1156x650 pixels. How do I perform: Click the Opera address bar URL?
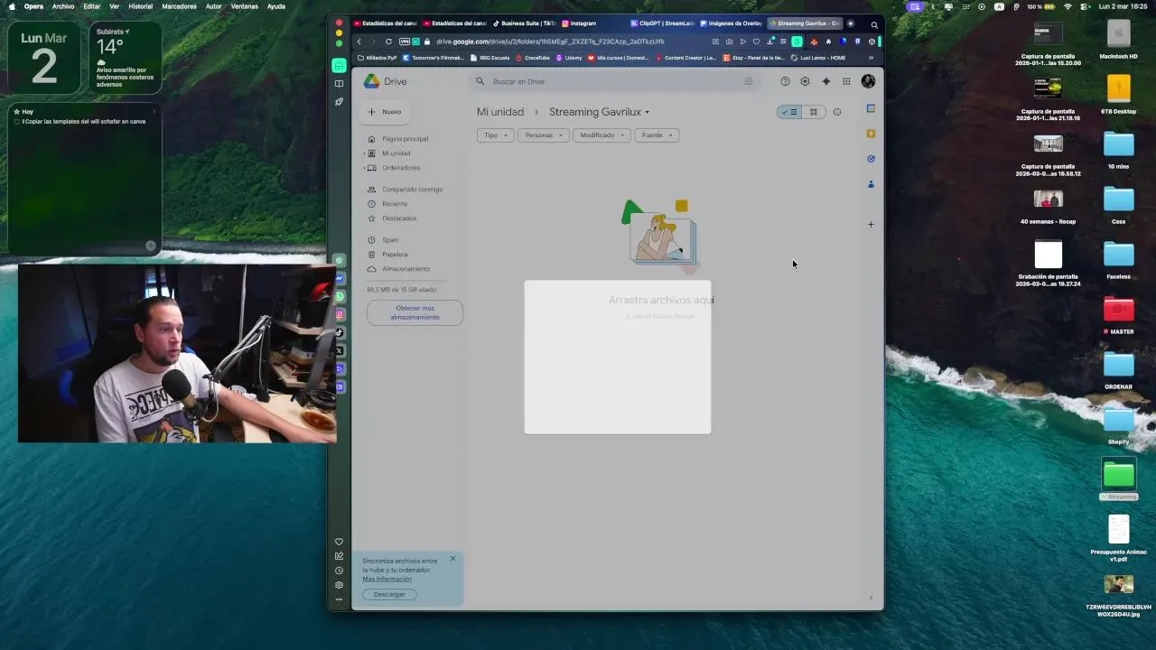[x=550, y=42]
